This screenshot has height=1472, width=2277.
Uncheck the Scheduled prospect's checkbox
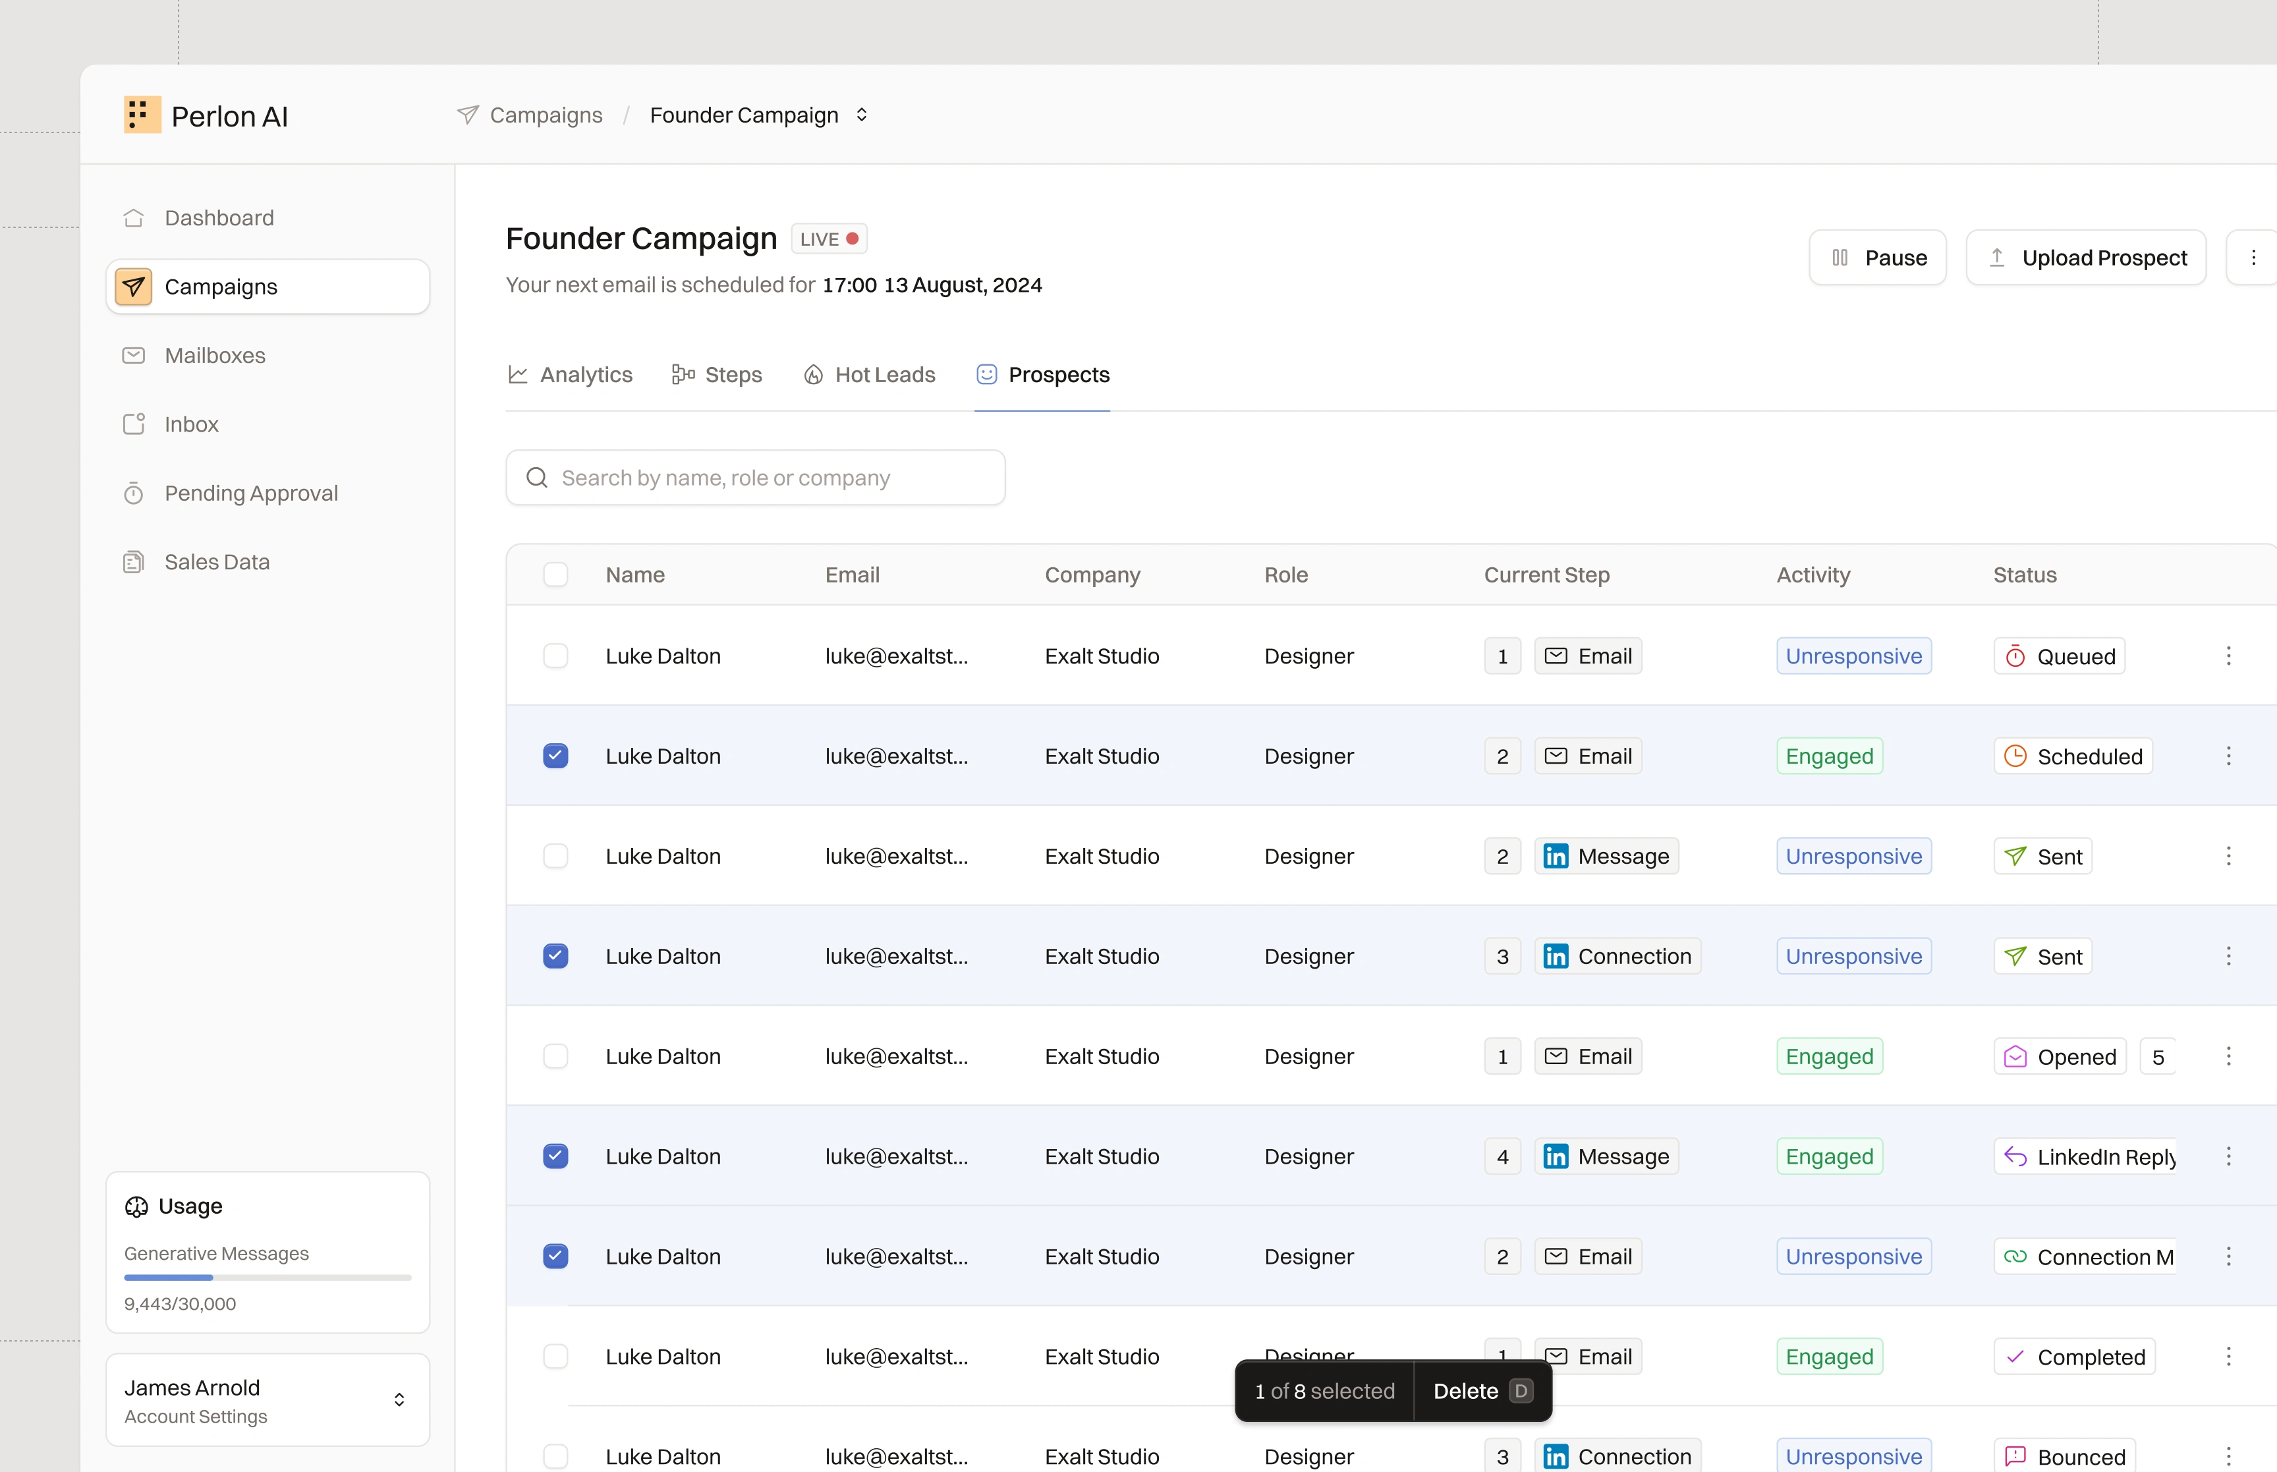click(555, 756)
